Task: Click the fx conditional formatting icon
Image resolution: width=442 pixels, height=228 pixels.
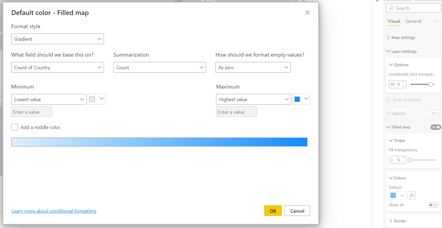Action: [411, 195]
